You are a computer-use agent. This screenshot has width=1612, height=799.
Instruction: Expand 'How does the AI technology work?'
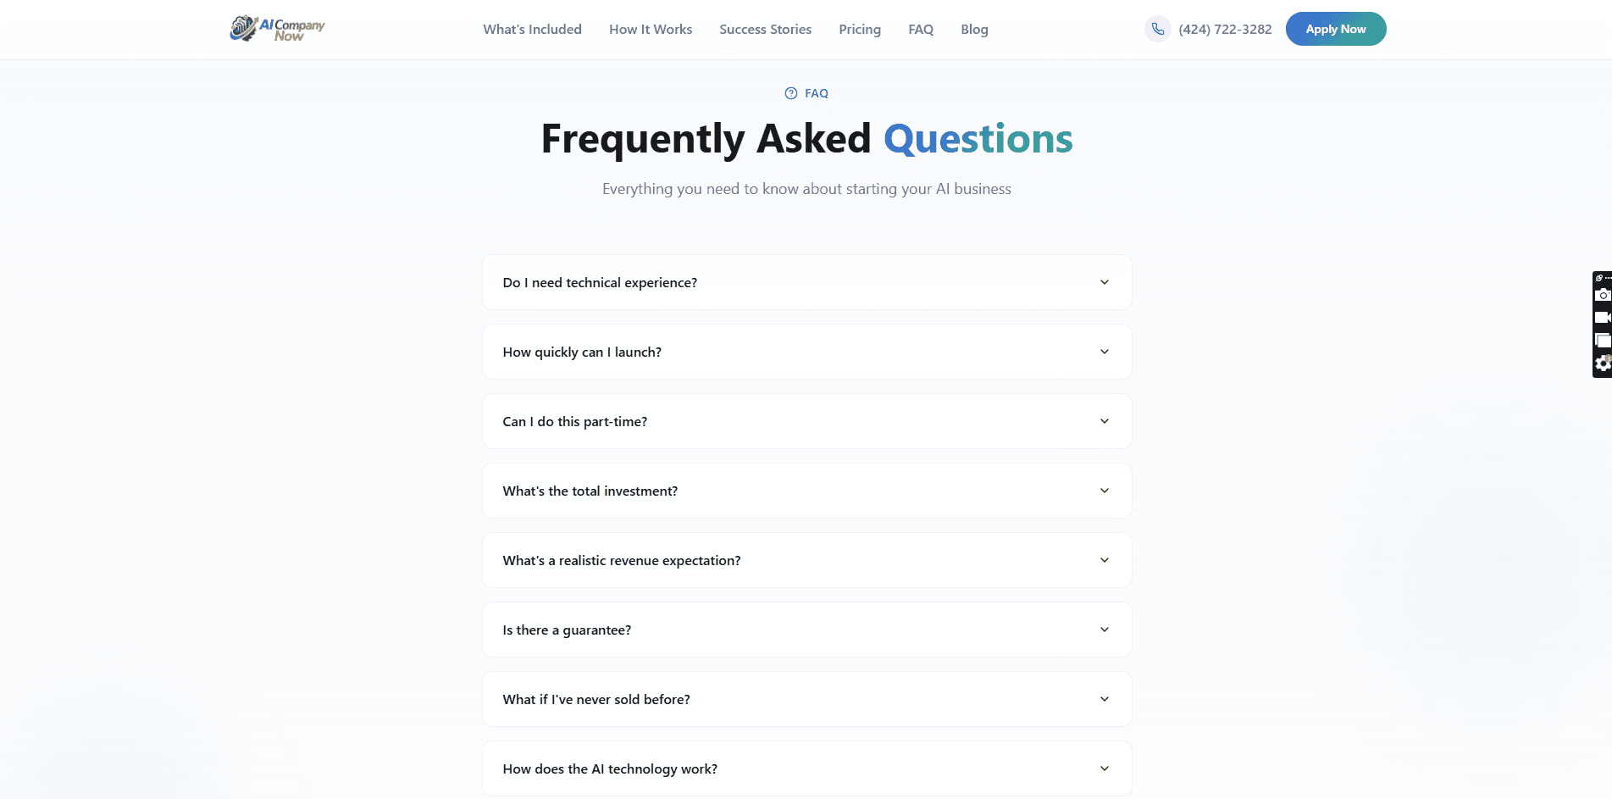point(806,768)
